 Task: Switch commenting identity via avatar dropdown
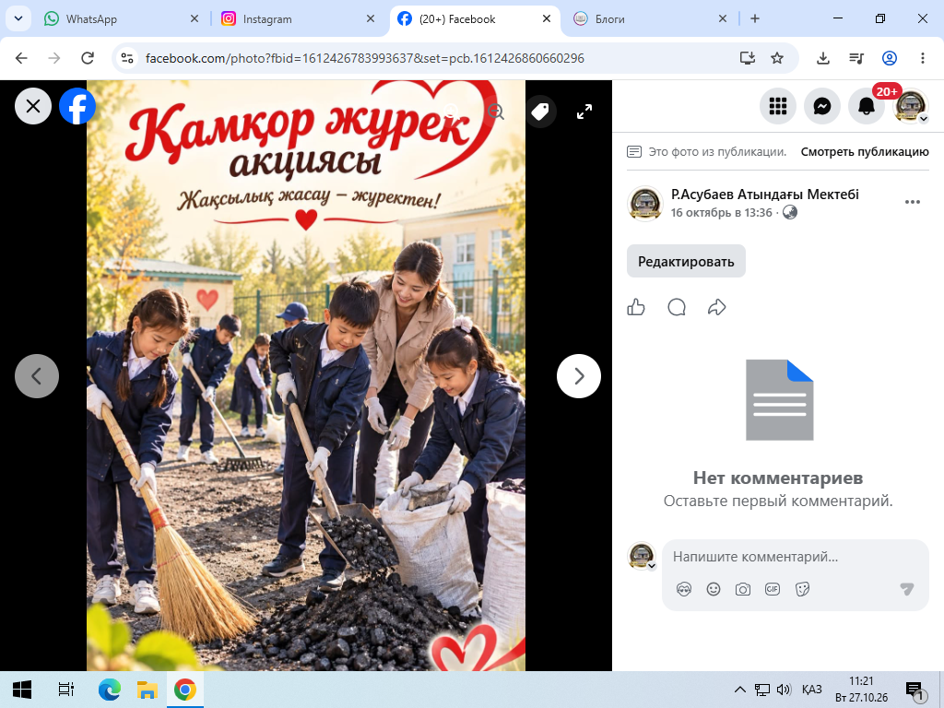[x=642, y=556]
